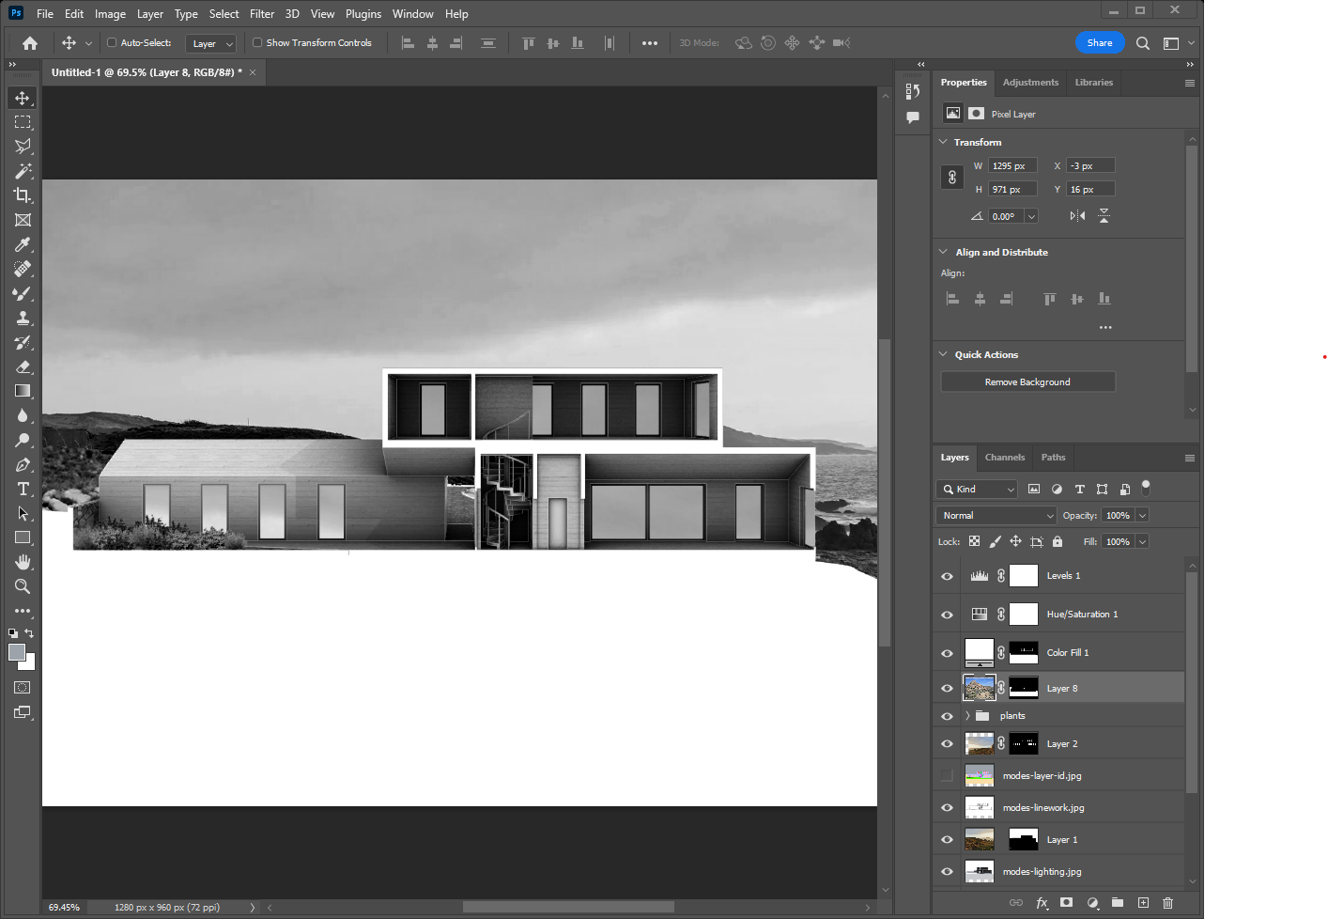
Task: Show the modes-layer-id.jpg layer
Action: click(947, 776)
